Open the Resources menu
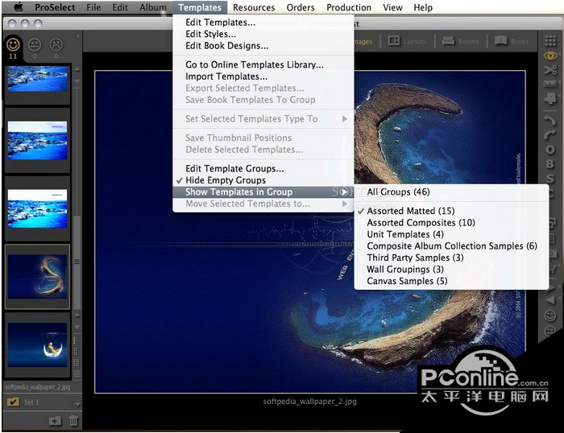 pyautogui.click(x=254, y=7)
